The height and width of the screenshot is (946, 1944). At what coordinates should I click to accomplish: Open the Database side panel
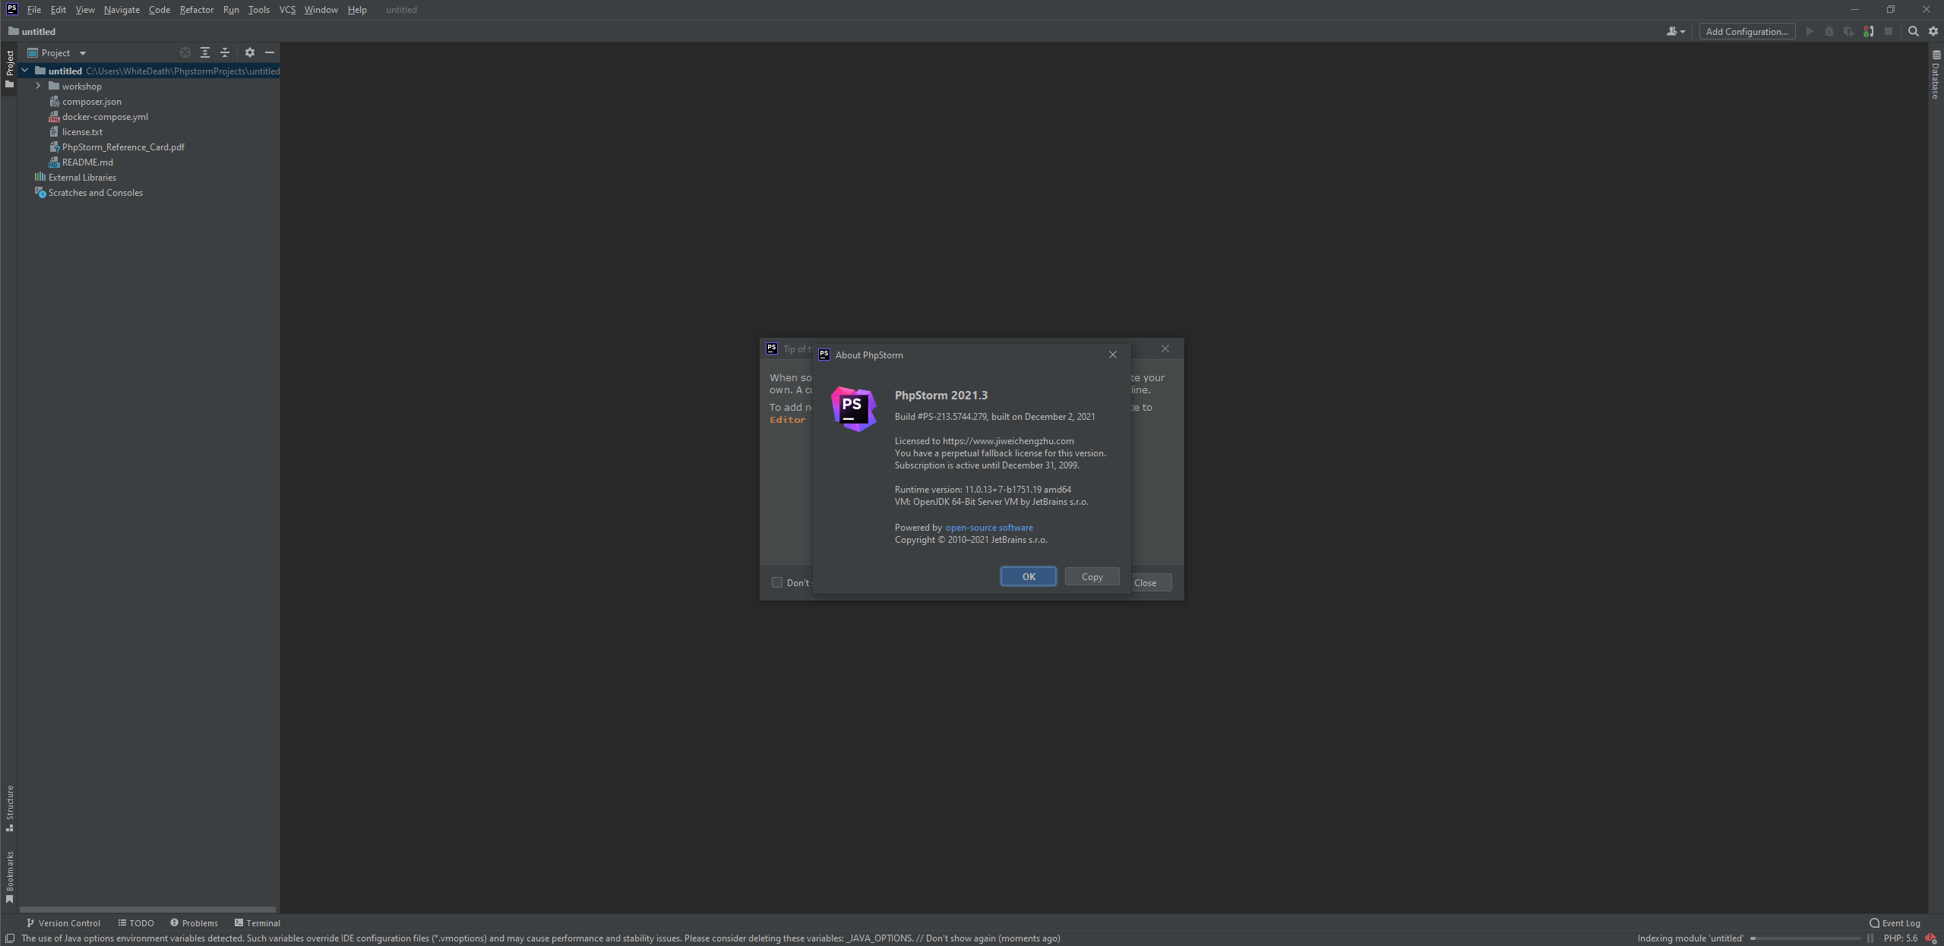(x=1936, y=74)
